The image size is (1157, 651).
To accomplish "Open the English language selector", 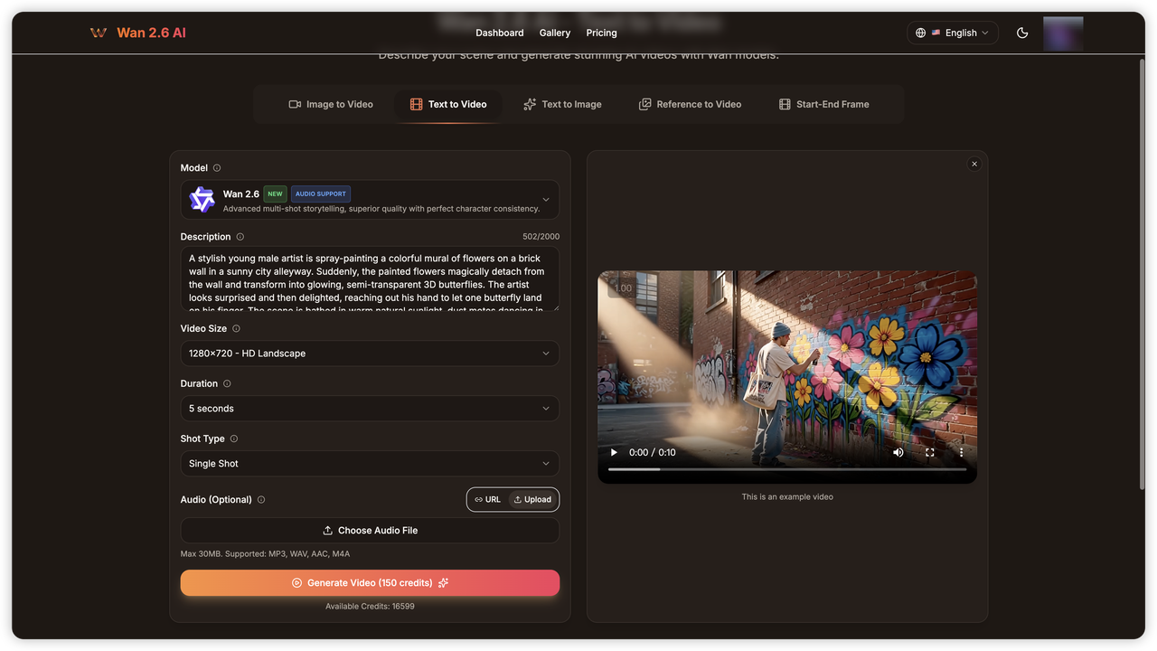I will point(952,32).
